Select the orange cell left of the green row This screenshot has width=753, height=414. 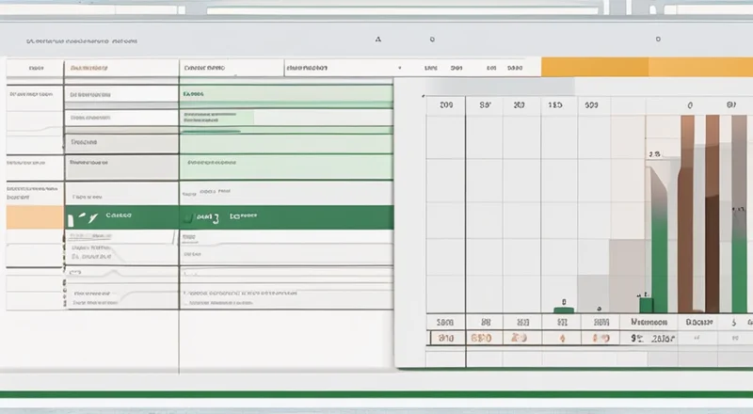(x=35, y=216)
